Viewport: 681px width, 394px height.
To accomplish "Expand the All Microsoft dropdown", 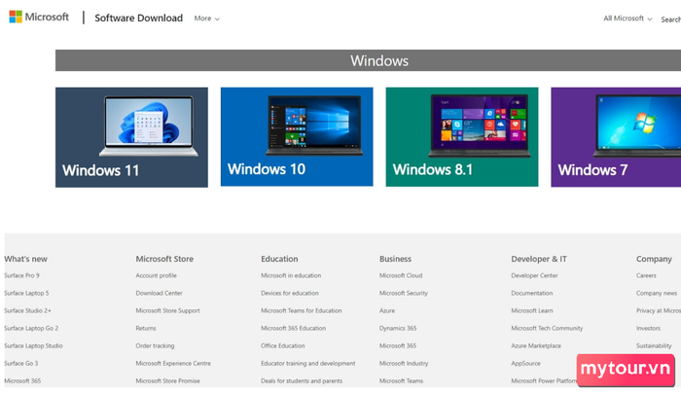I will pos(627,18).
